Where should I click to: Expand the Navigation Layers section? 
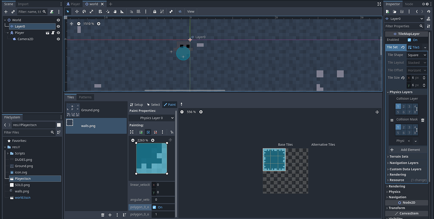pyautogui.click(x=404, y=163)
